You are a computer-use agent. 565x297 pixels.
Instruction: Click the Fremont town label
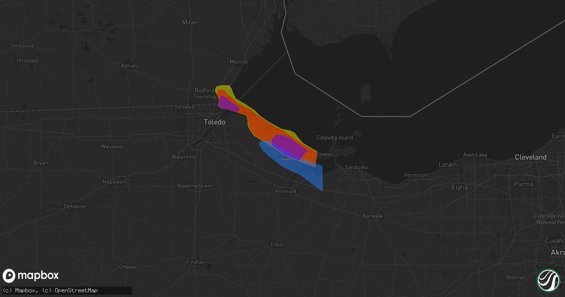pos(286,191)
